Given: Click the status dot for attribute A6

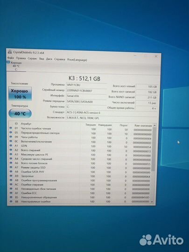Looking at the screenshot, I should (11, 163).
